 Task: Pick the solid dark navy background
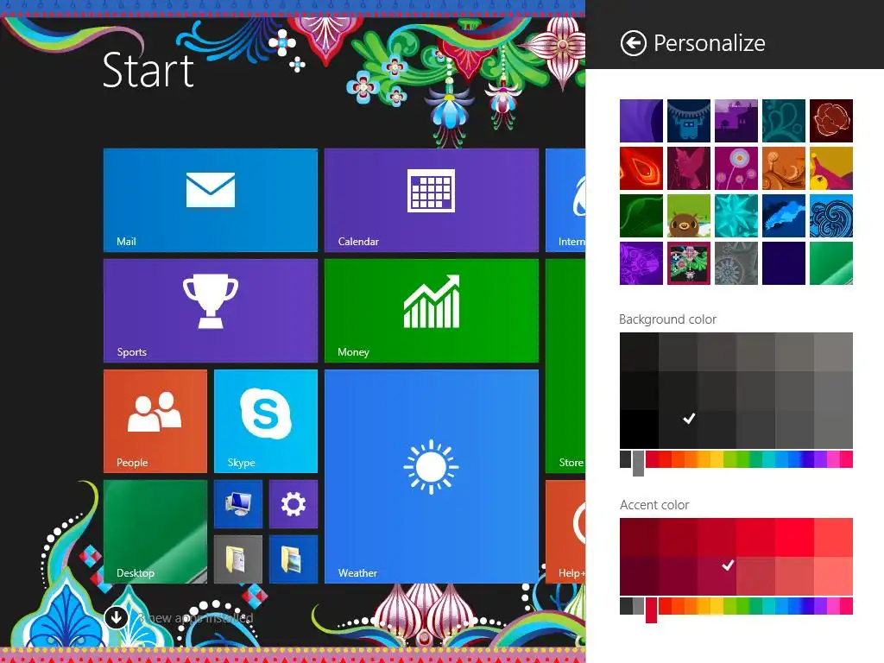tap(784, 263)
